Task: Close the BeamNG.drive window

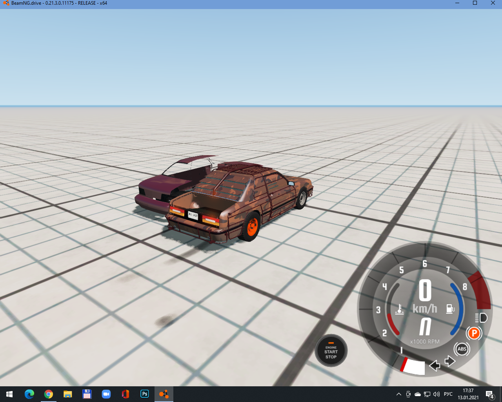Action: (x=493, y=3)
